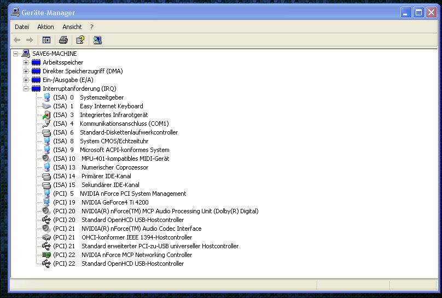Select the Systemzeitgeber entry text
Screen dimensions: 442x298
pos(102,97)
